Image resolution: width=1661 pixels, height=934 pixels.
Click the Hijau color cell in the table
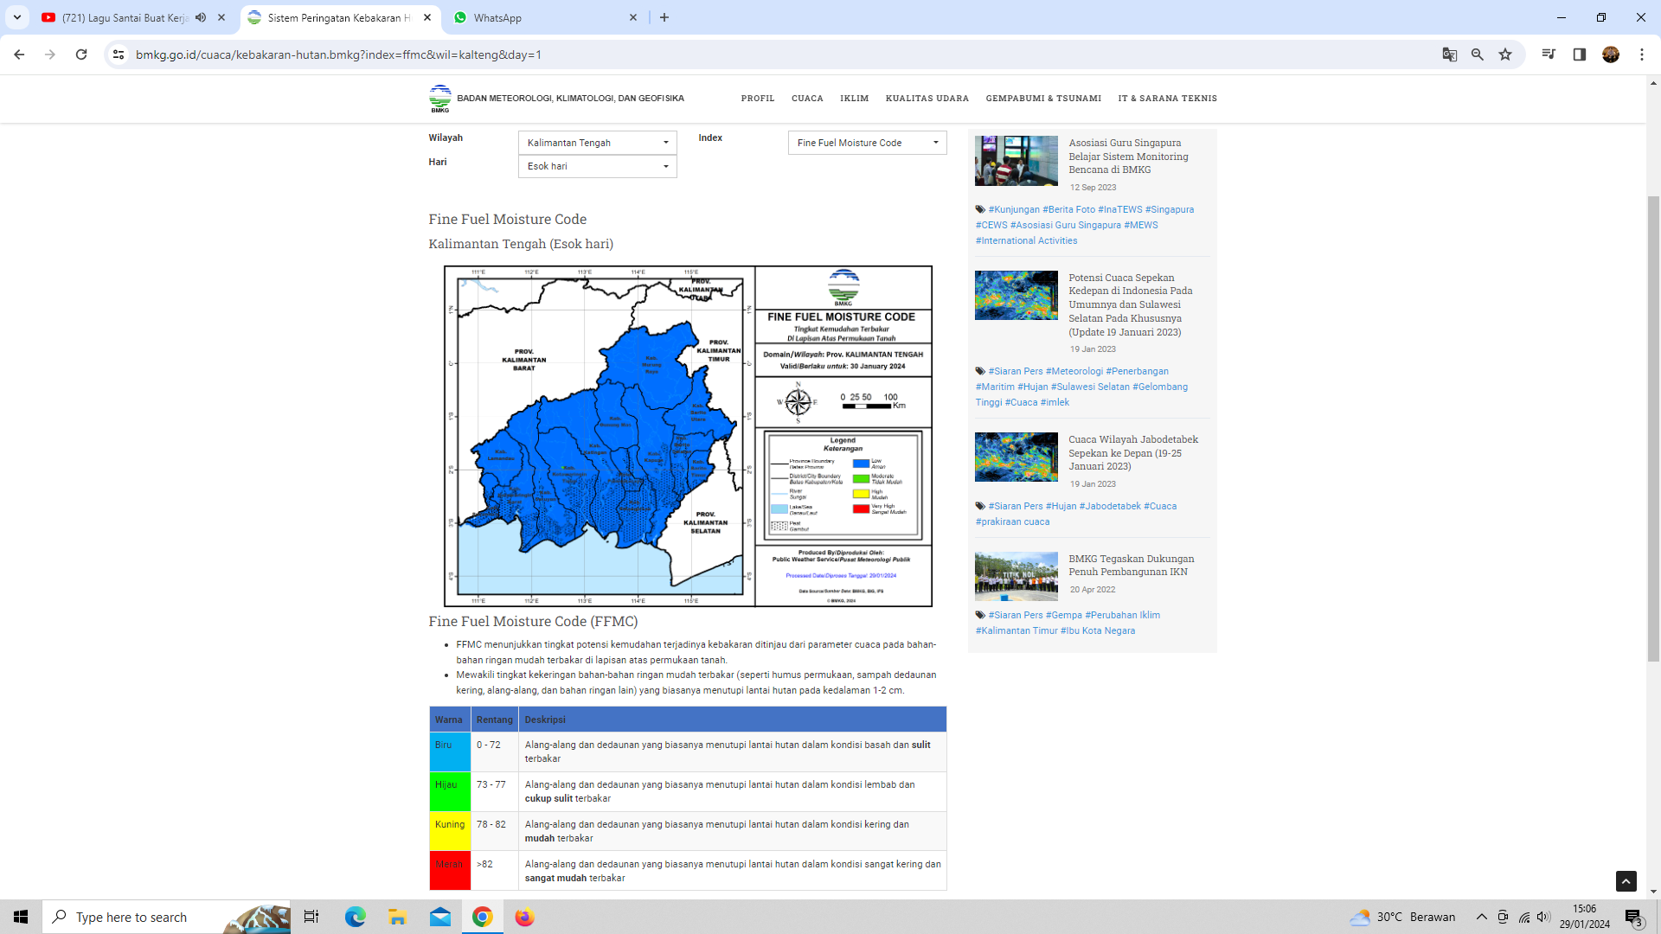click(x=450, y=791)
